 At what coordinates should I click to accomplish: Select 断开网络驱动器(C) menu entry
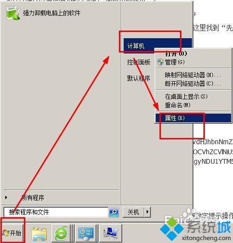click(193, 84)
